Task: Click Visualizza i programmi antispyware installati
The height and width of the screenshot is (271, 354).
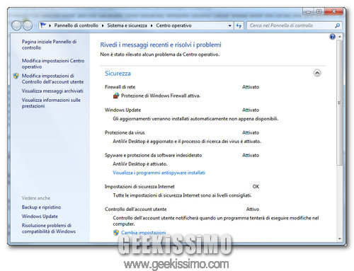Action: (159, 173)
